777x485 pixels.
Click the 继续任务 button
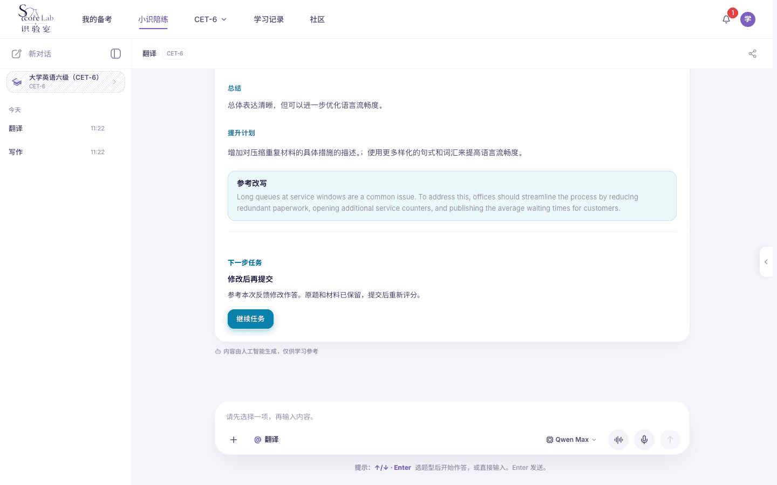(x=250, y=319)
